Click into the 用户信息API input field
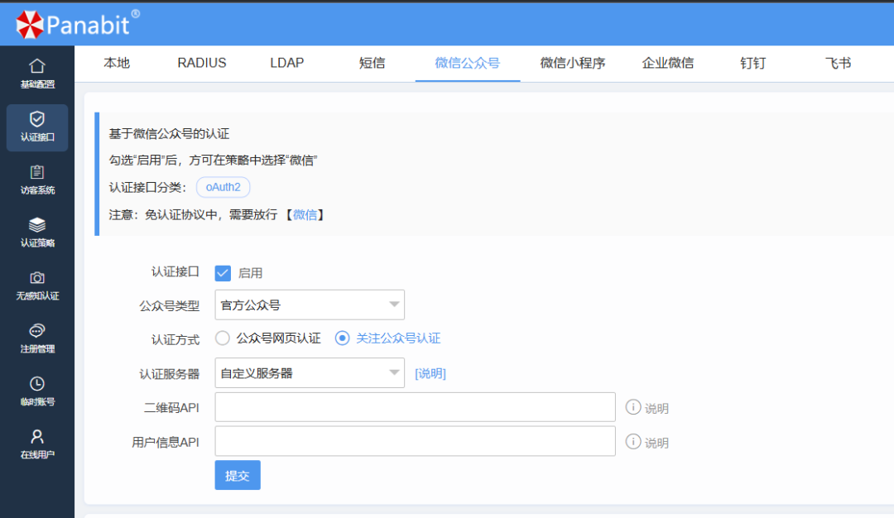 414,441
